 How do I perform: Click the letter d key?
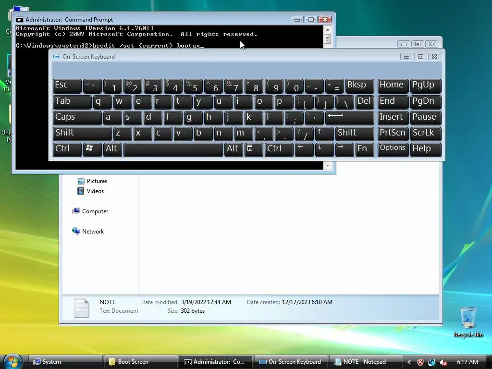(153, 118)
